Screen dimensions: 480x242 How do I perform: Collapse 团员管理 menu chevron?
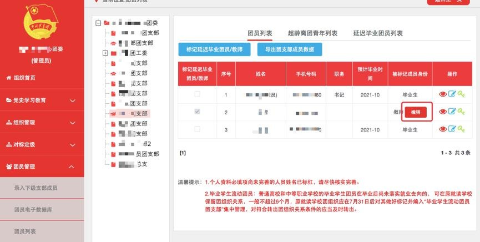72,167
